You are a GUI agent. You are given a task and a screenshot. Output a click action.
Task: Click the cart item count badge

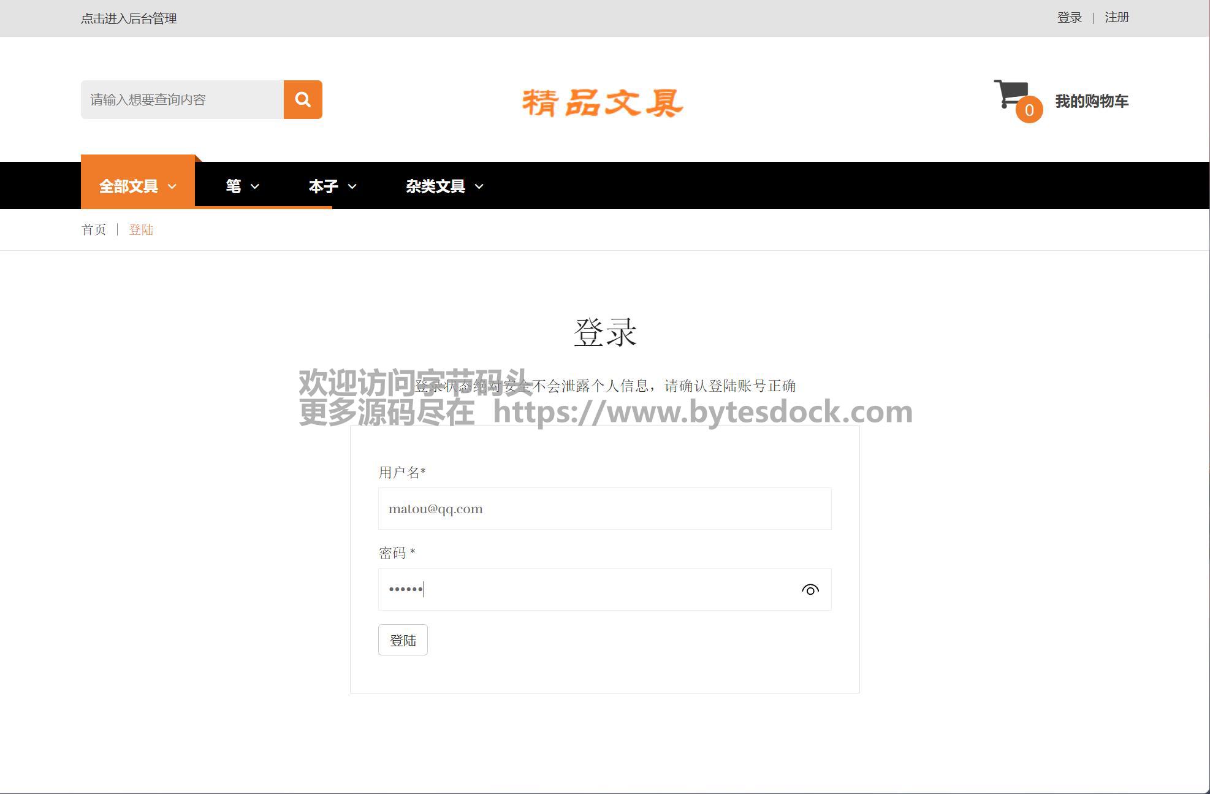(1029, 110)
